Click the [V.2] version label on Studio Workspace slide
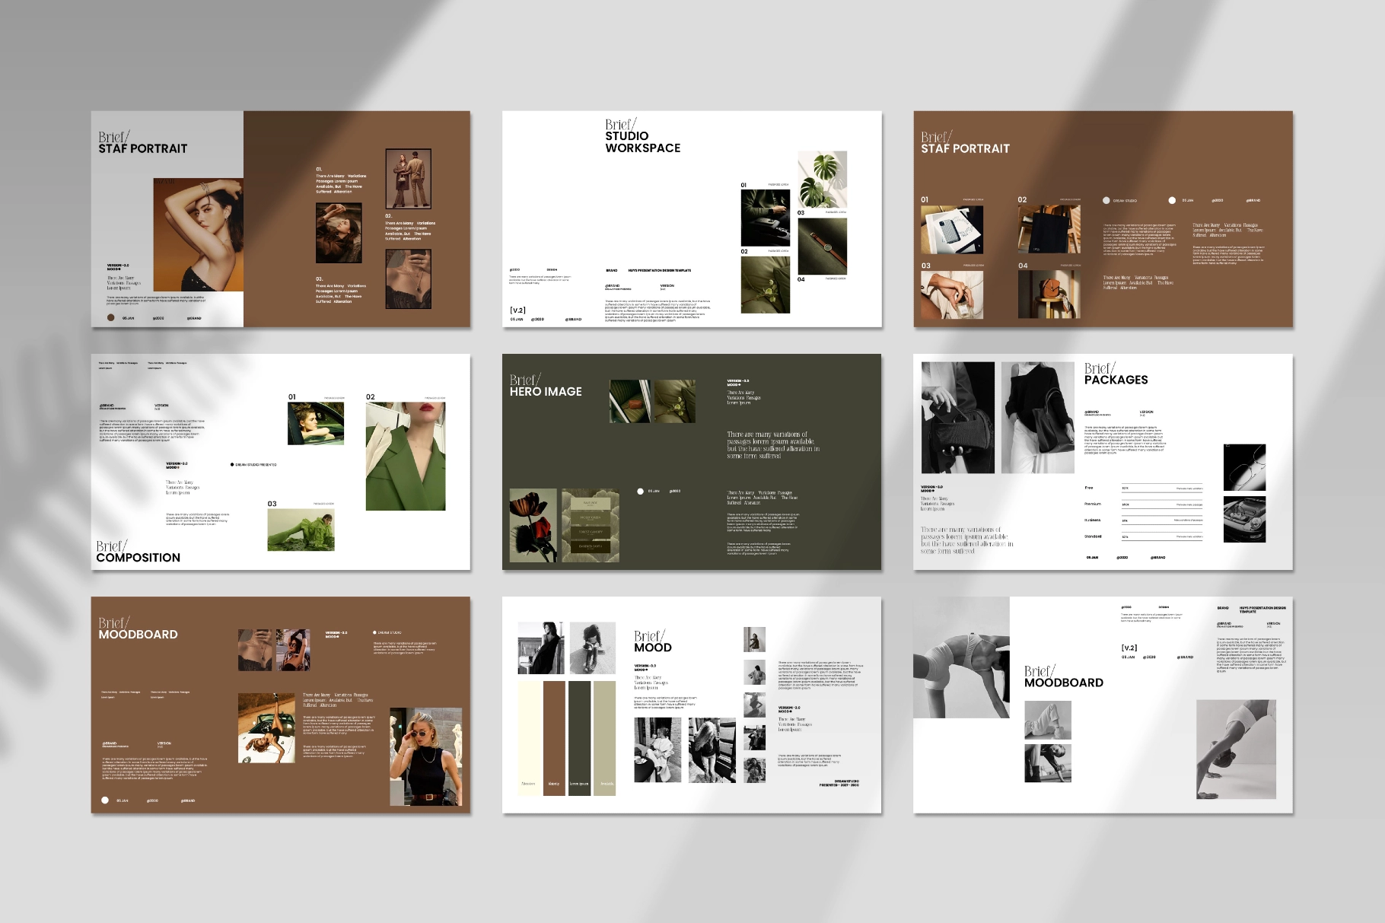The height and width of the screenshot is (923, 1385). pyautogui.click(x=517, y=310)
